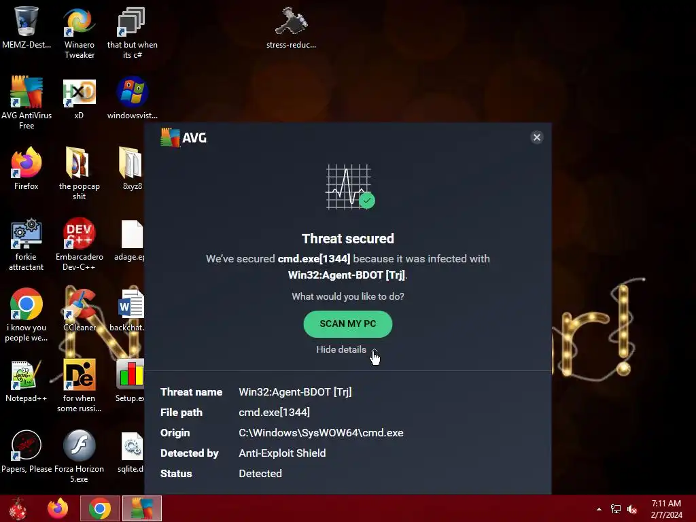Close the AVG threat popup
The height and width of the screenshot is (522, 696).
pos(537,137)
